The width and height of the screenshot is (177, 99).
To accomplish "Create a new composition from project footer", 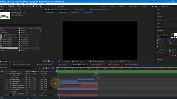I will (x=4, y=62).
